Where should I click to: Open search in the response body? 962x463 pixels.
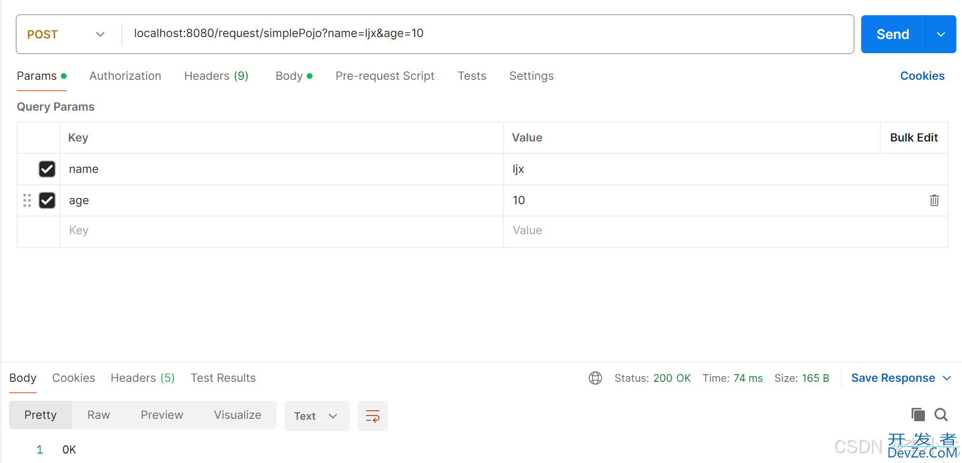[941, 415]
